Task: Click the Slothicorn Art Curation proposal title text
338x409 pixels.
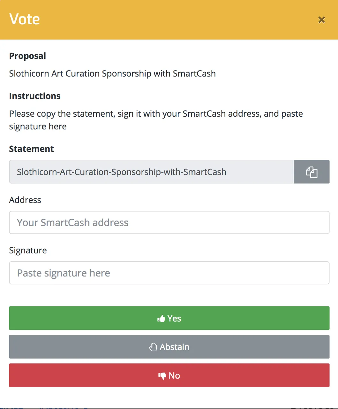Action: [x=112, y=73]
